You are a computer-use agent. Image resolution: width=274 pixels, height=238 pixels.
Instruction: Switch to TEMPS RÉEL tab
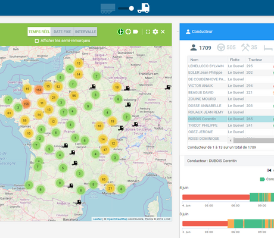[x=39, y=32]
